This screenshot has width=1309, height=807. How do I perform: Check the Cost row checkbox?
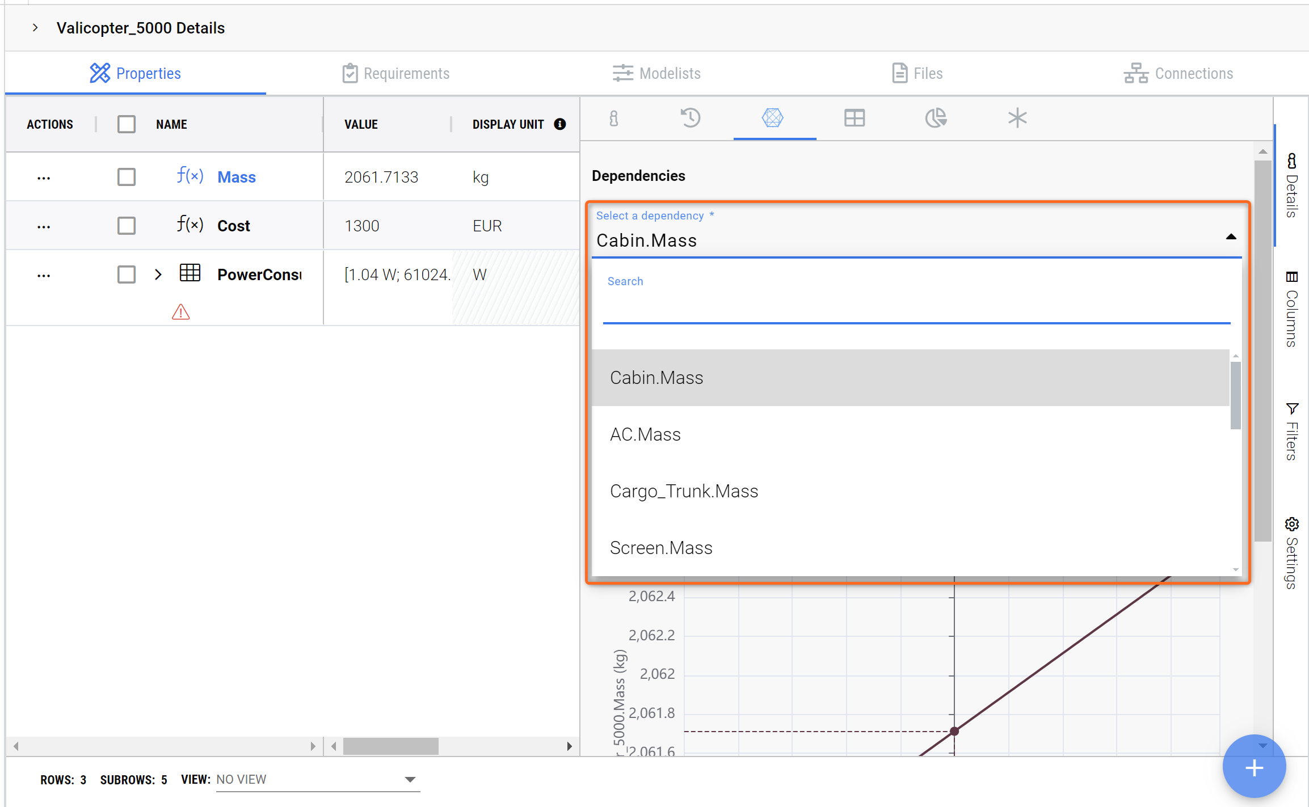[126, 226]
